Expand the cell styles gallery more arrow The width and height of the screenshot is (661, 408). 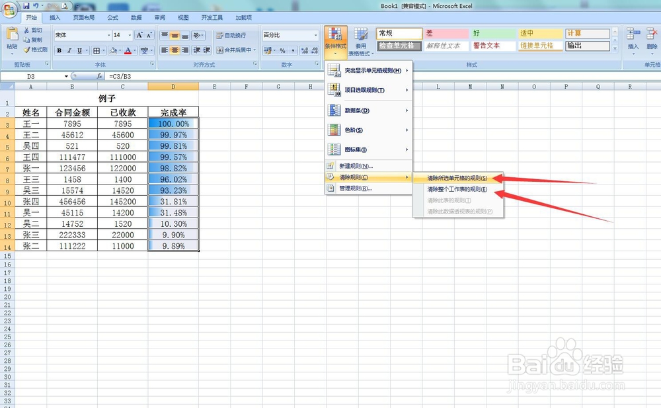click(x=615, y=49)
